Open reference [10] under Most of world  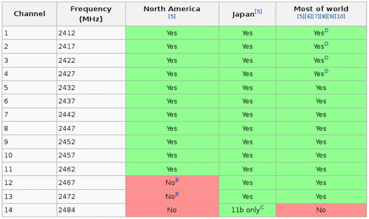(340, 16)
